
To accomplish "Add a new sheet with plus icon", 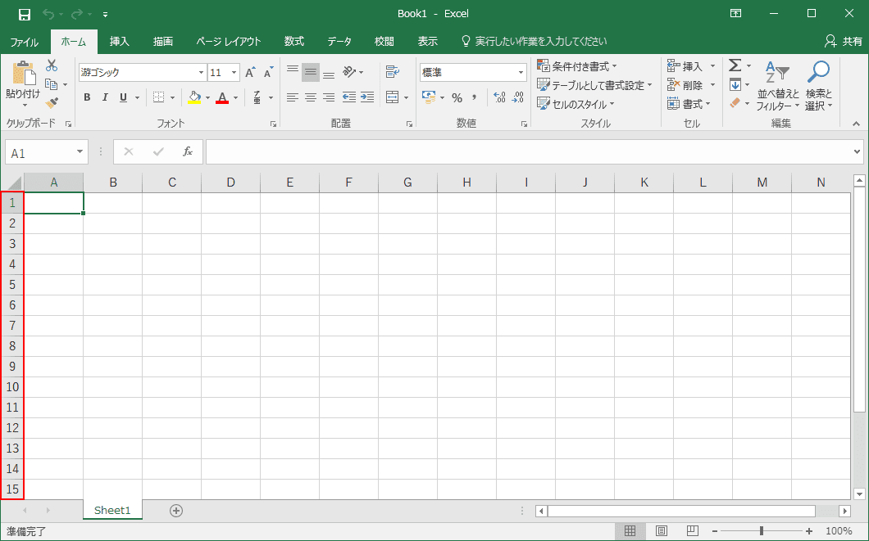I will 176,511.
